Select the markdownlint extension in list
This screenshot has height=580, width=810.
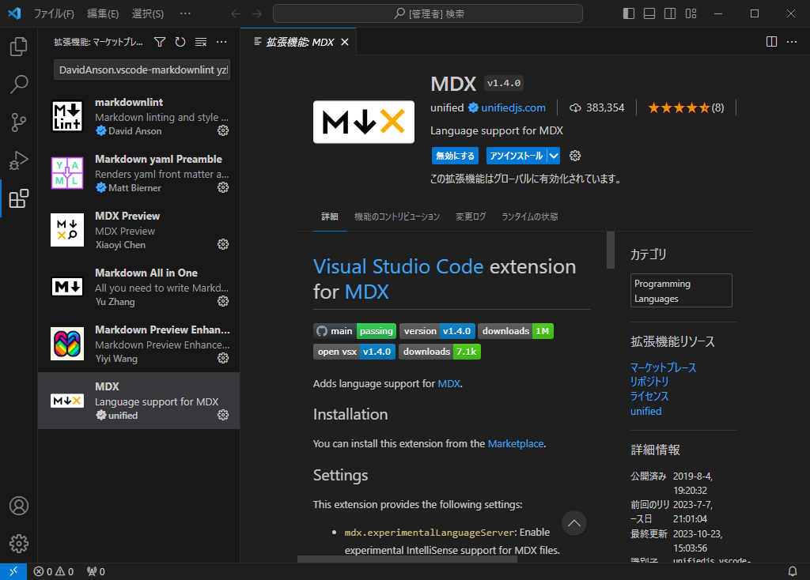pyautogui.click(x=138, y=116)
